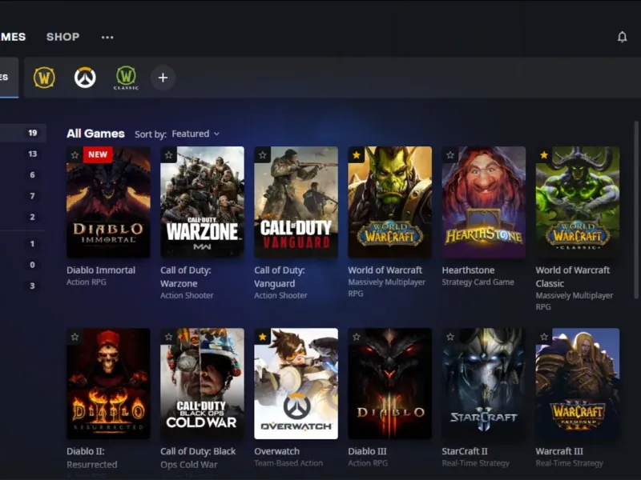Favorite StarCraft II with its star

[450, 337]
